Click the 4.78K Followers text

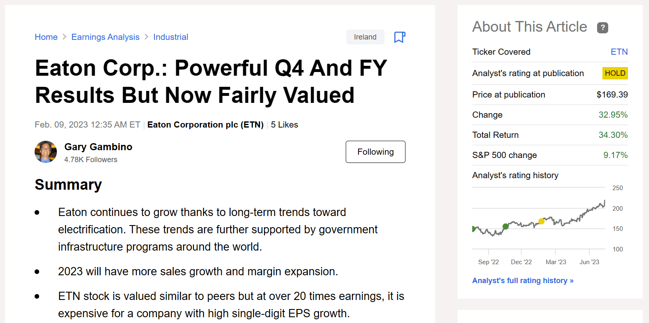(x=91, y=160)
